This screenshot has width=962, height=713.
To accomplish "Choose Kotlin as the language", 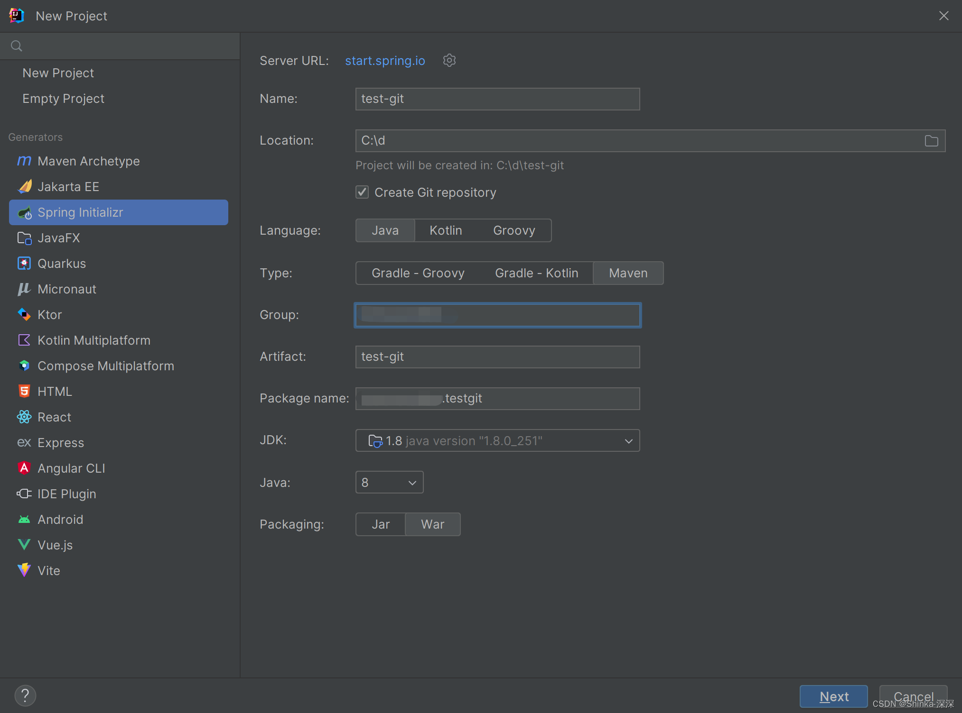I will click(446, 230).
